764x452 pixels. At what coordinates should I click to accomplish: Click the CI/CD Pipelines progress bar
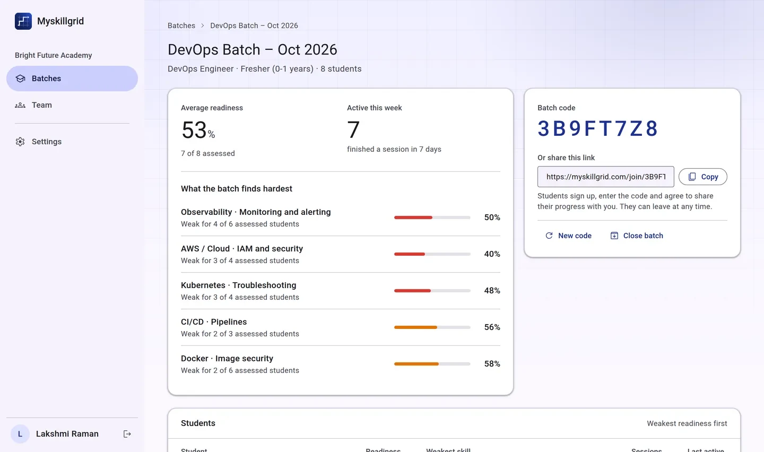pos(432,327)
